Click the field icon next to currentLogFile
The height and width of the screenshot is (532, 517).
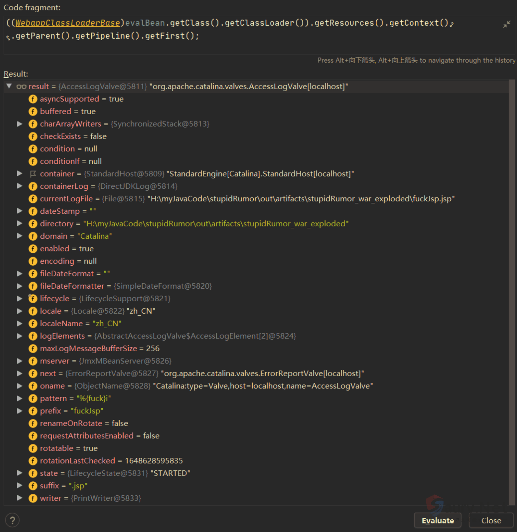point(33,199)
